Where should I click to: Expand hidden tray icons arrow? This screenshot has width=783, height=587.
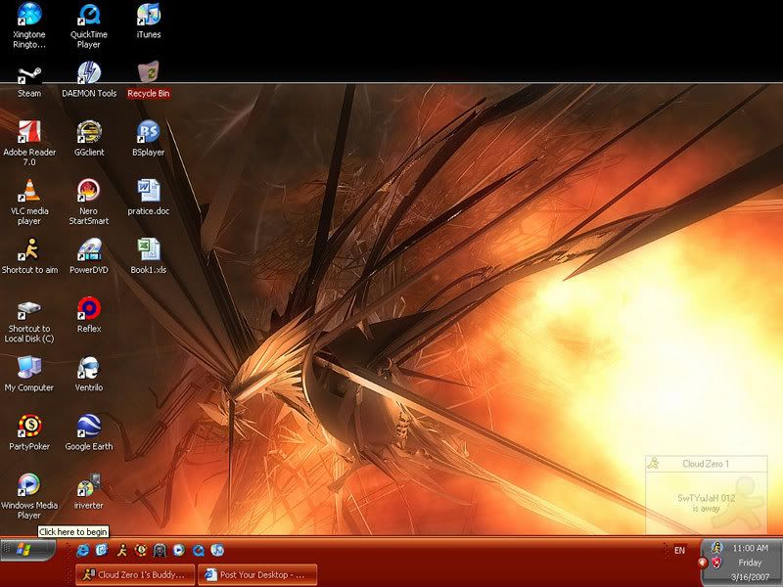703,563
